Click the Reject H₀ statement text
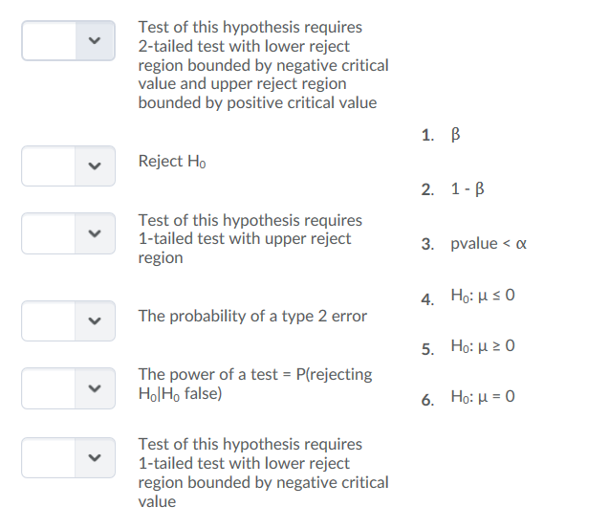Screen dimensions: 609x529 pyautogui.click(x=172, y=161)
